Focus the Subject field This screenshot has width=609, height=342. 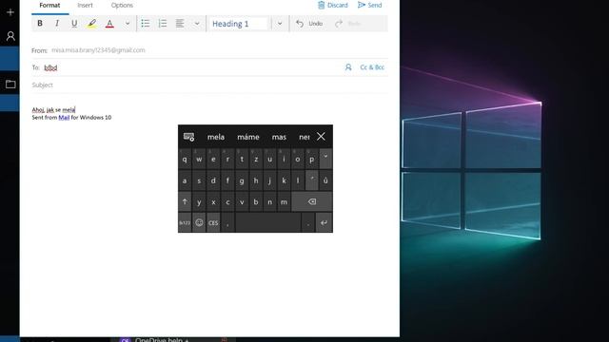tap(209, 85)
